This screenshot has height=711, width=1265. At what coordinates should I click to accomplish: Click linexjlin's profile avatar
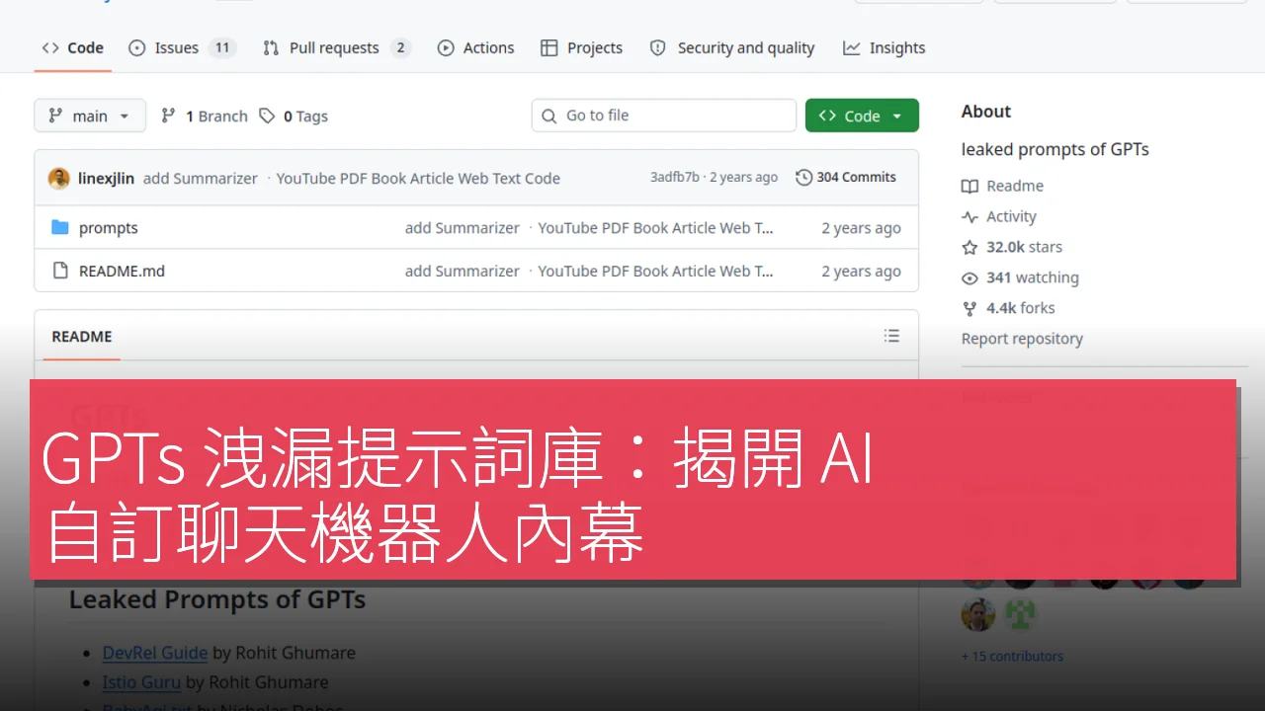[59, 178]
